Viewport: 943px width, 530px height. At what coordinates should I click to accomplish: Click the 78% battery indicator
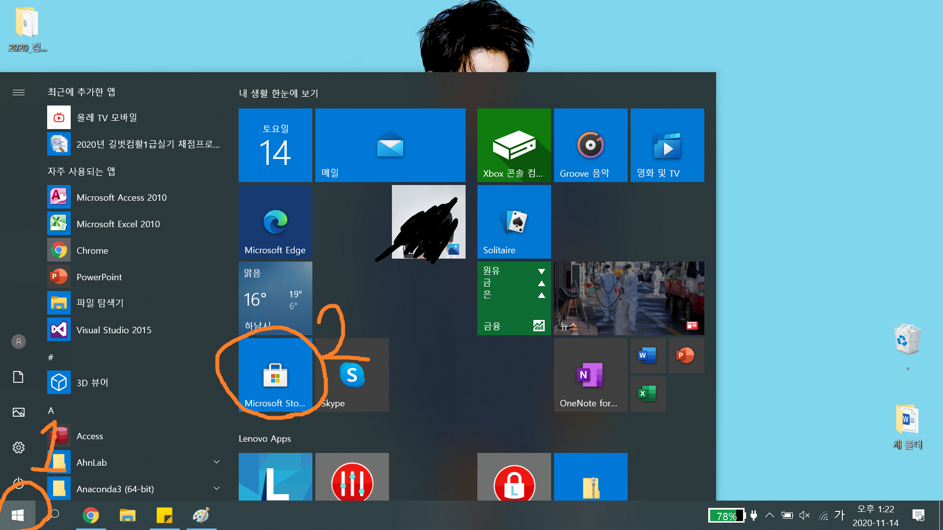(727, 515)
